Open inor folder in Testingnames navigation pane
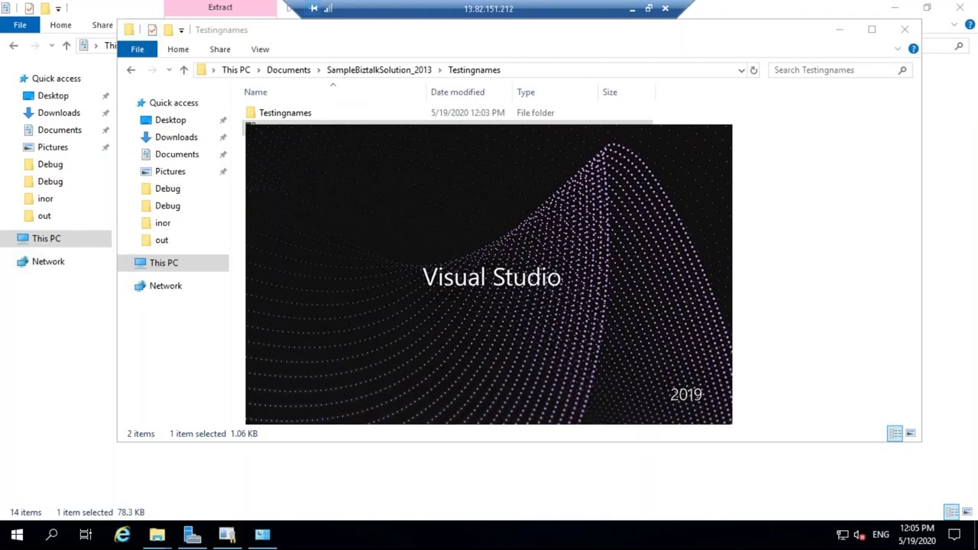The width and height of the screenshot is (978, 550). (163, 223)
